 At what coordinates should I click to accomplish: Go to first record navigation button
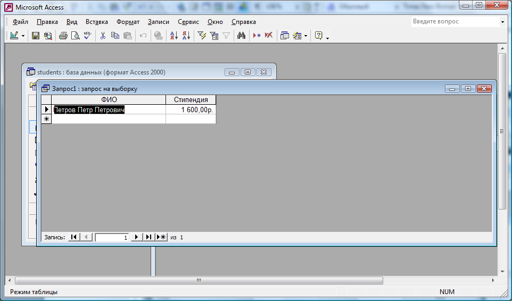tap(74, 237)
